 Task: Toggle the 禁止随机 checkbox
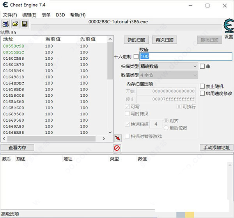coord(202,86)
